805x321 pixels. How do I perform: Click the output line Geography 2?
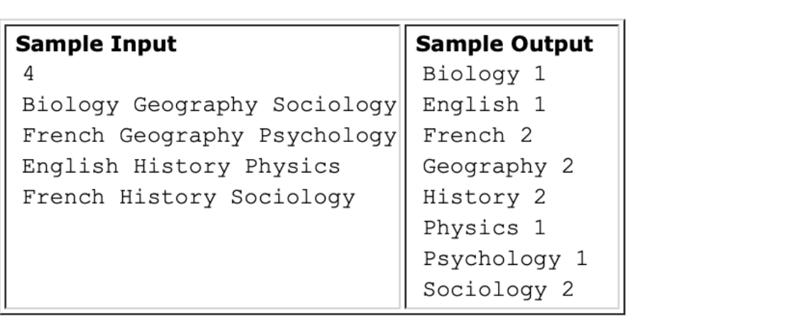pos(498,167)
